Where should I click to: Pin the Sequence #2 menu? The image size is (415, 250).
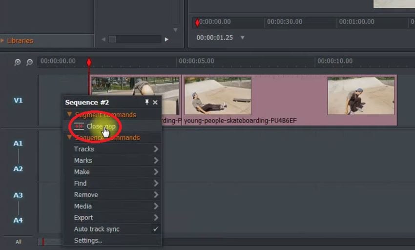[x=147, y=102]
